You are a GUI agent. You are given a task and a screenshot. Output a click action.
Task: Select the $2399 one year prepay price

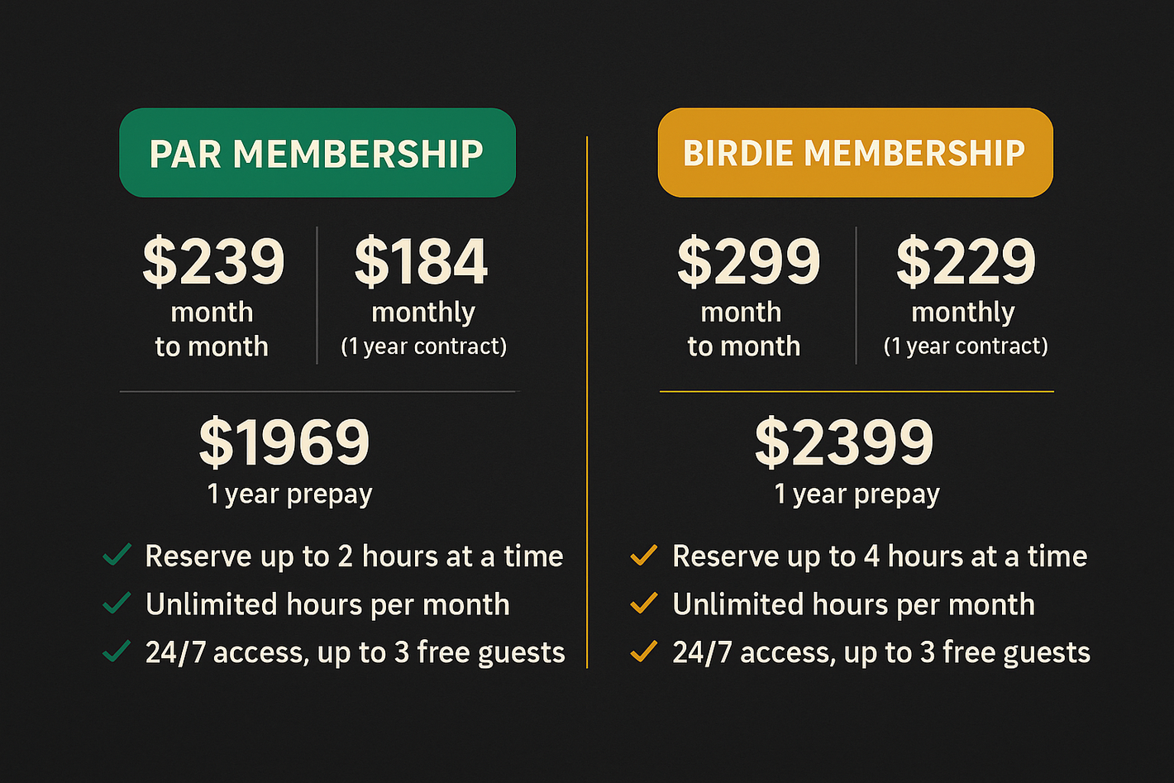844,442
